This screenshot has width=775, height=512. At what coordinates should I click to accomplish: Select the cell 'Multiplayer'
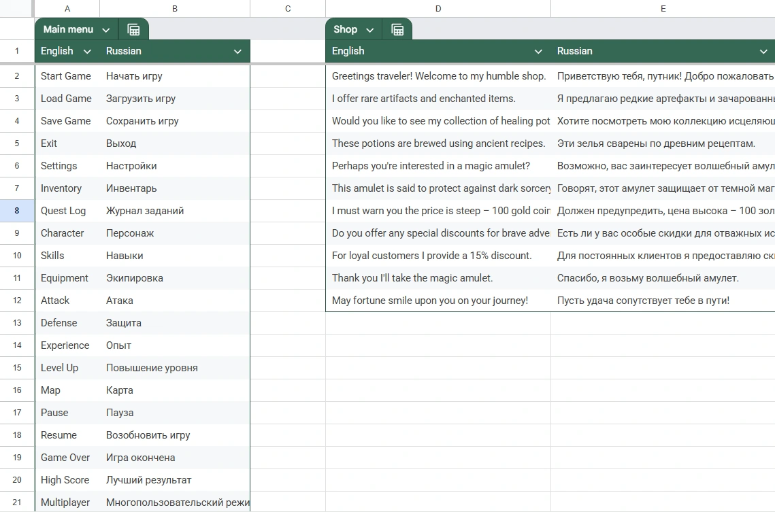tap(67, 502)
